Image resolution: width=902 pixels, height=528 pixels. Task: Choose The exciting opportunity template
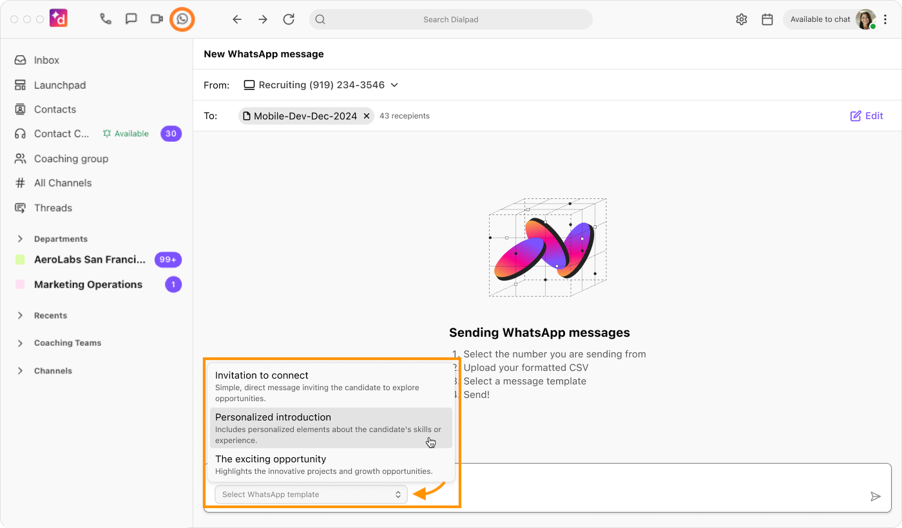coord(331,465)
